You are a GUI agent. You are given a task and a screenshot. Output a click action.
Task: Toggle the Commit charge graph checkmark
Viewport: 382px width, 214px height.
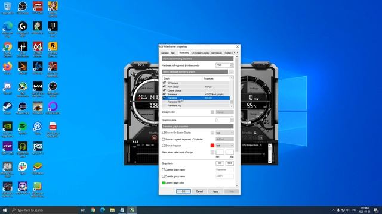[x=164, y=90]
